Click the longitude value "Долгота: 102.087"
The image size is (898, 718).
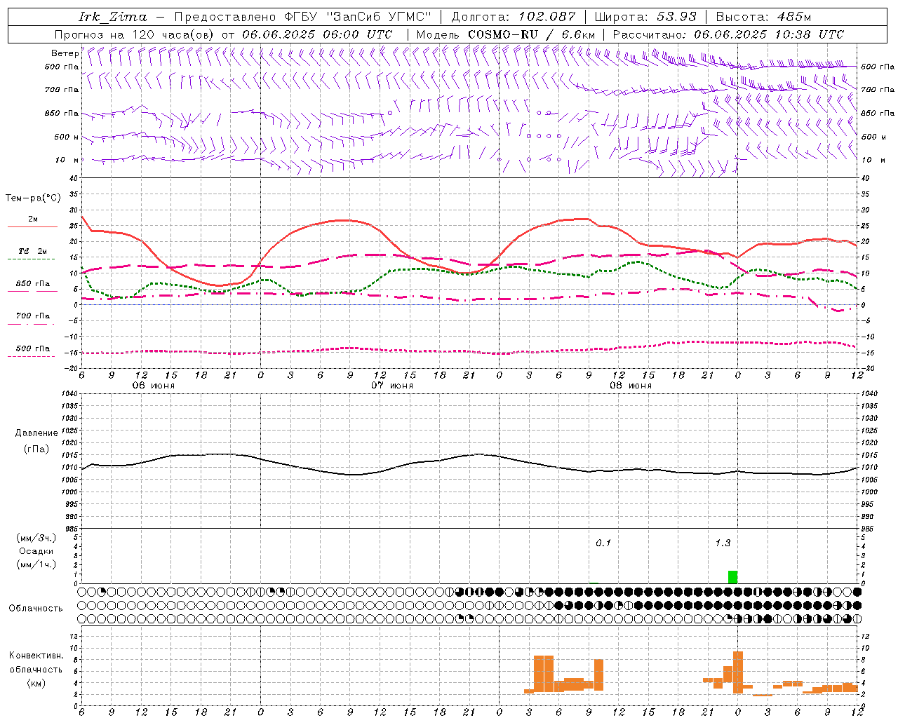(514, 17)
